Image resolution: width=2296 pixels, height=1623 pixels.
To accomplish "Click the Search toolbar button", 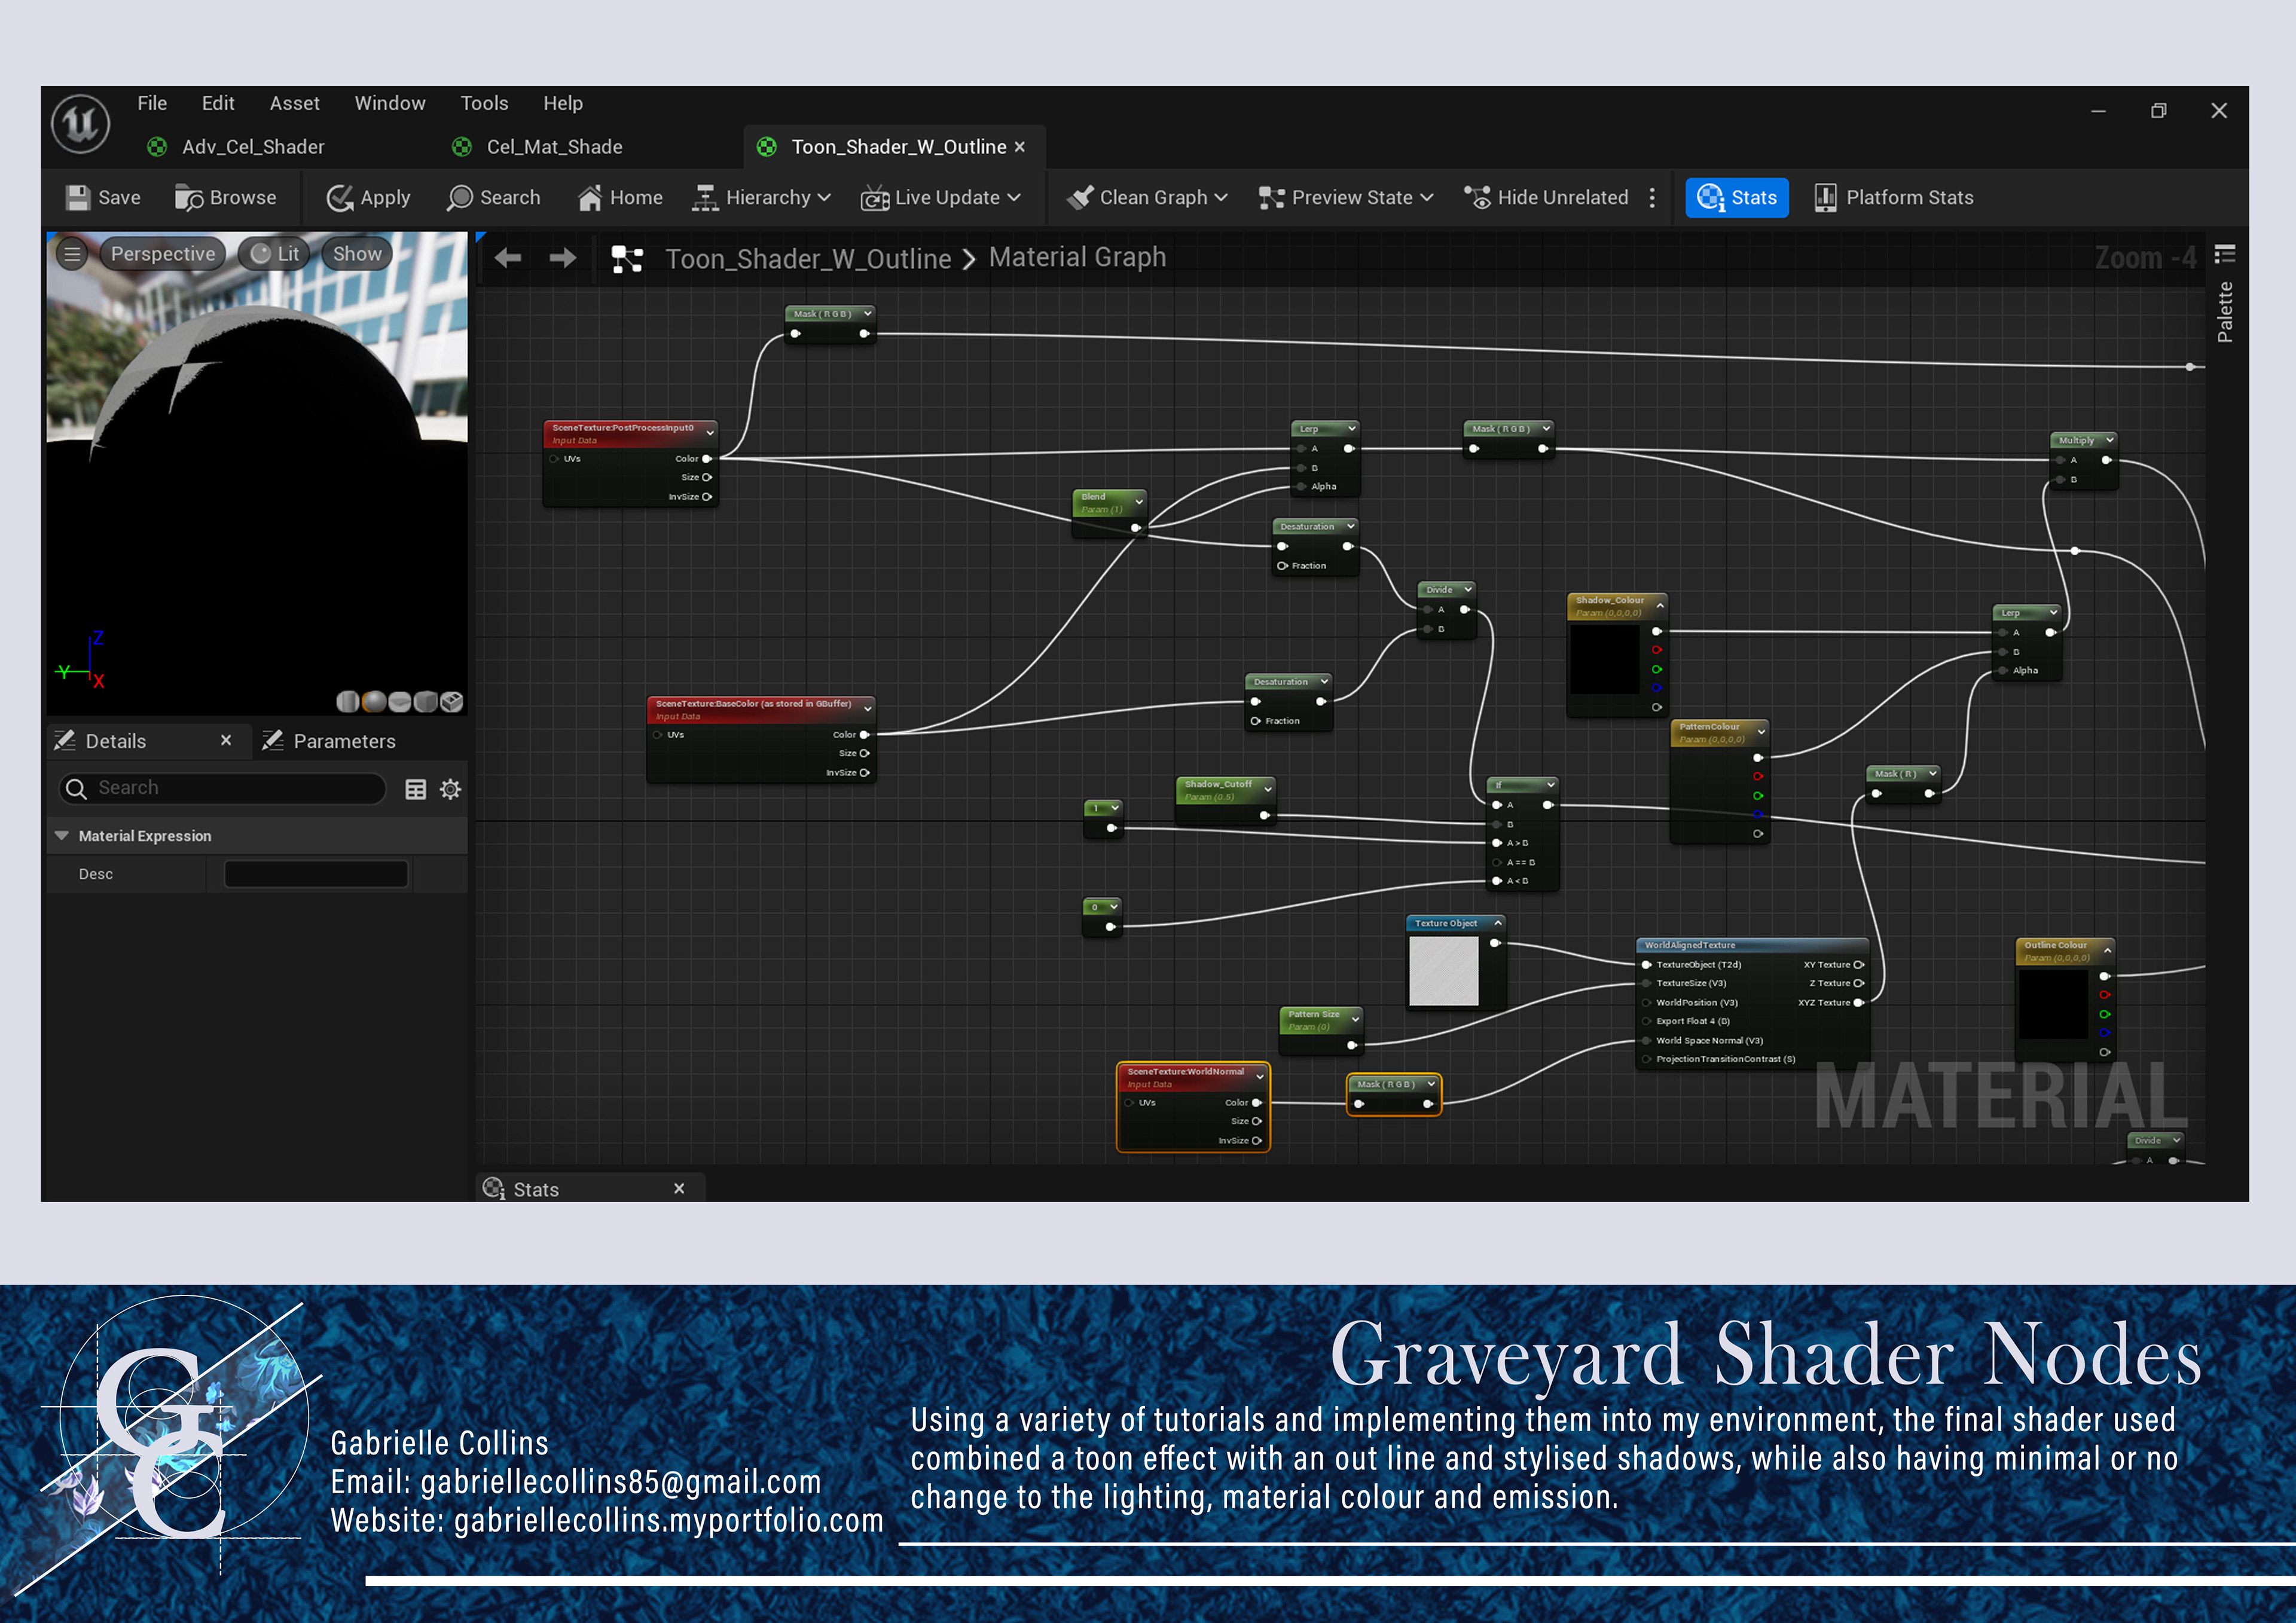I will [x=494, y=198].
